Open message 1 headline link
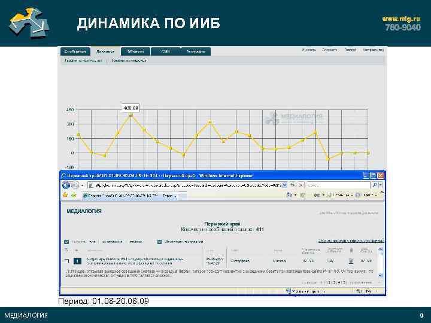 (x=135, y=261)
